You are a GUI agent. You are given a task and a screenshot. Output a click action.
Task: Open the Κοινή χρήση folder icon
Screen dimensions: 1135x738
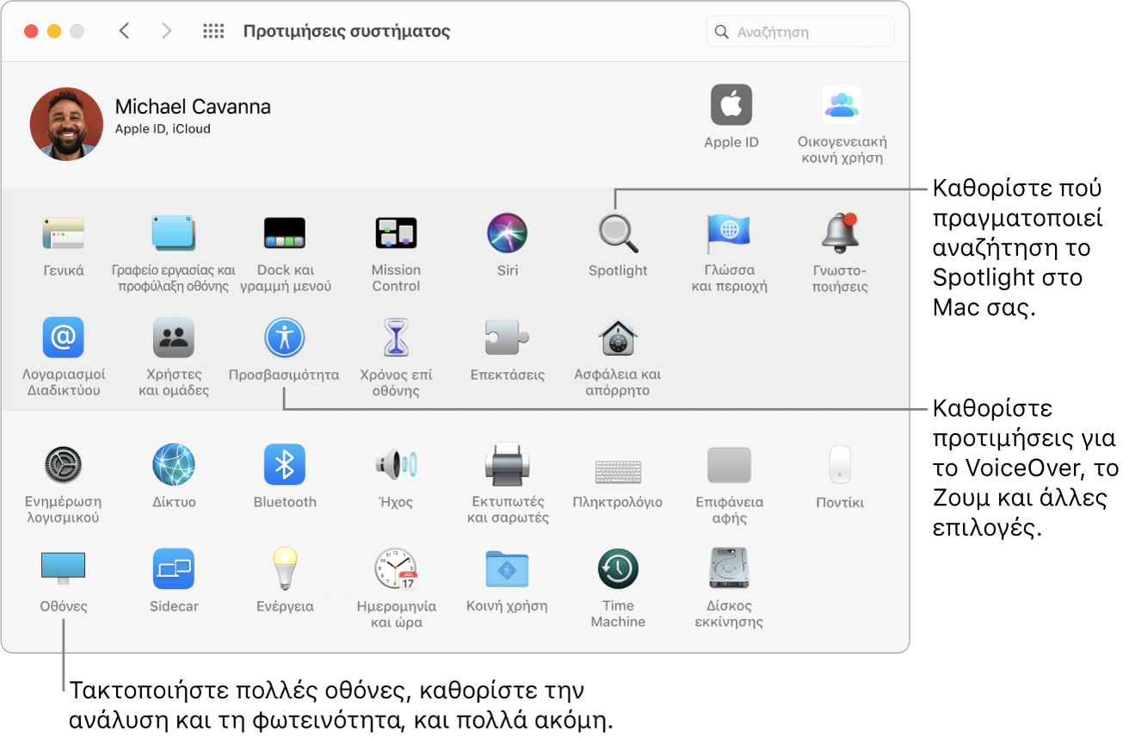pos(508,569)
